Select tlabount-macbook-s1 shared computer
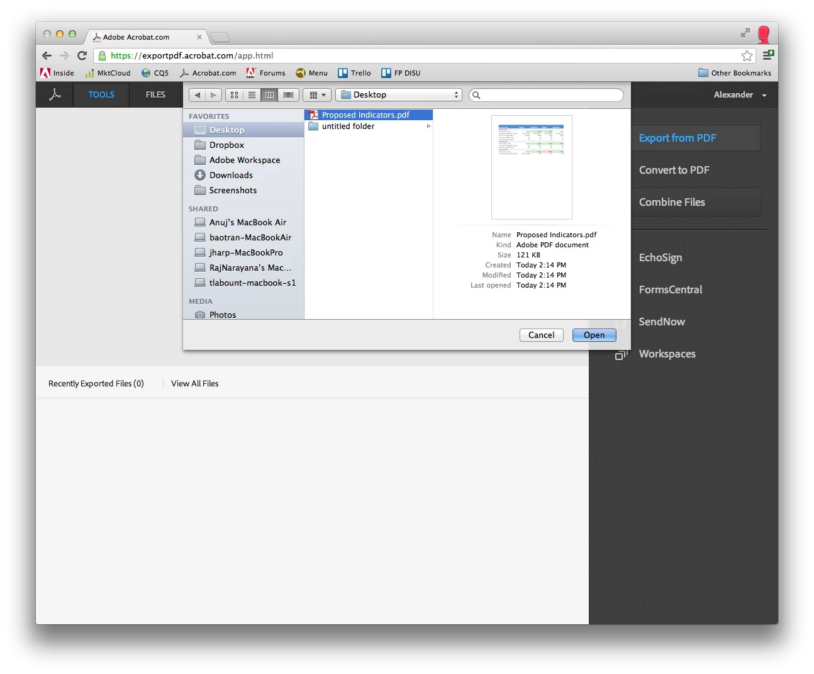 [243, 283]
